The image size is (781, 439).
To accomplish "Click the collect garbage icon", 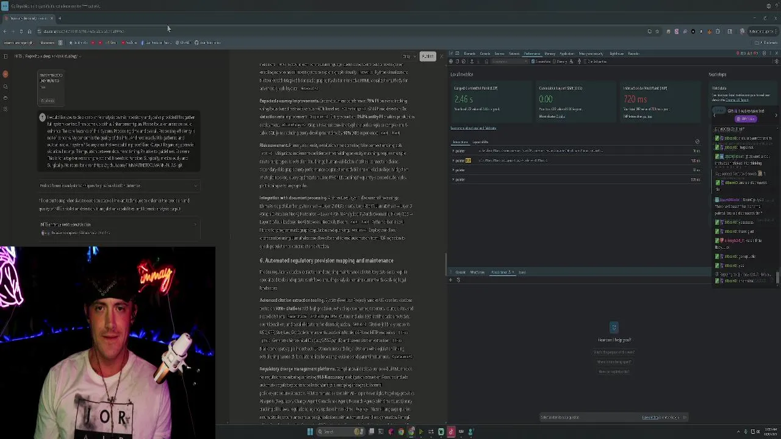I will pyautogui.click(x=571, y=62).
